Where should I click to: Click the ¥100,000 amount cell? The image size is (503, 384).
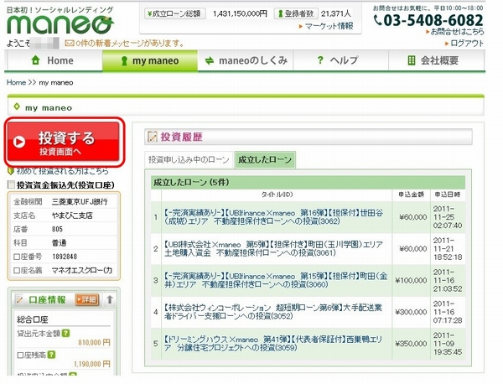pyautogui.click(x=411, y=280)
